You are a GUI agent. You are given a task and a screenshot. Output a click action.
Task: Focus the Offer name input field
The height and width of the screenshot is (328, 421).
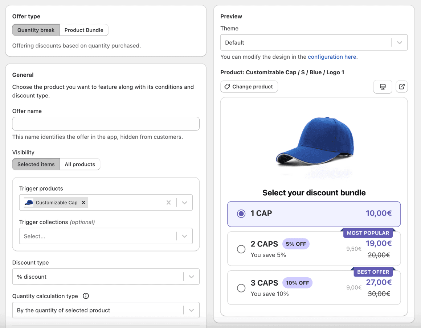point(106,124)
